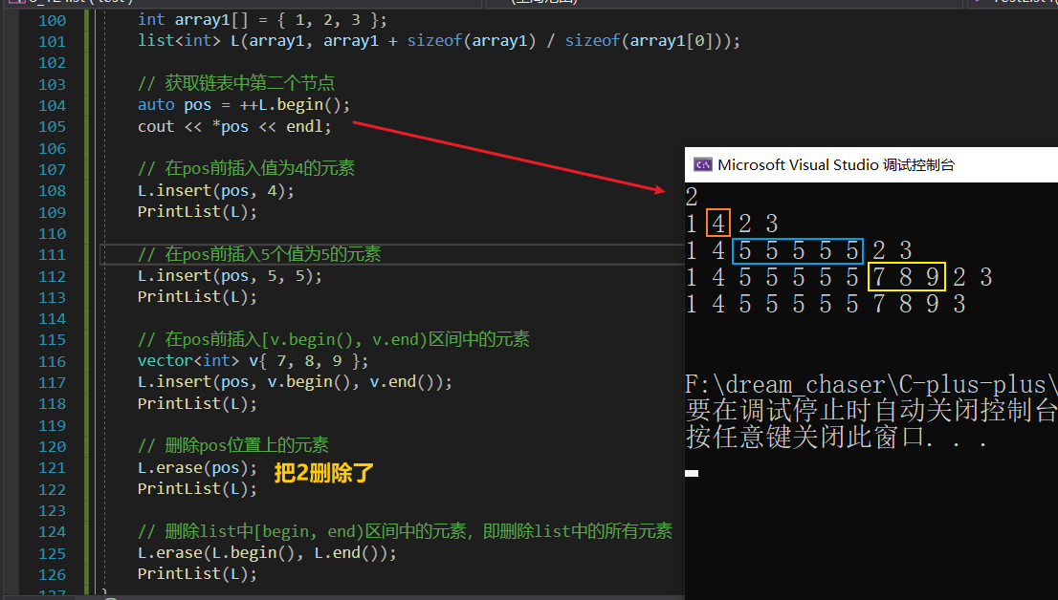
Task: Click line number 121 in the gutter
Action: (x=52, y=467)
